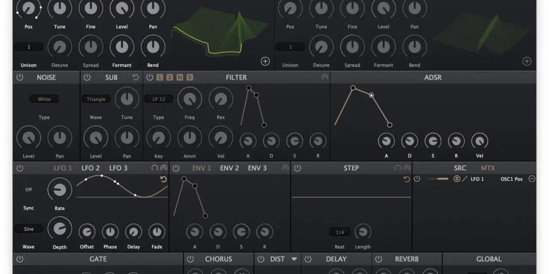This screenshot has width=549, height=274.
Task: Click the round icon in ENV header
Action: coord(285,168)
